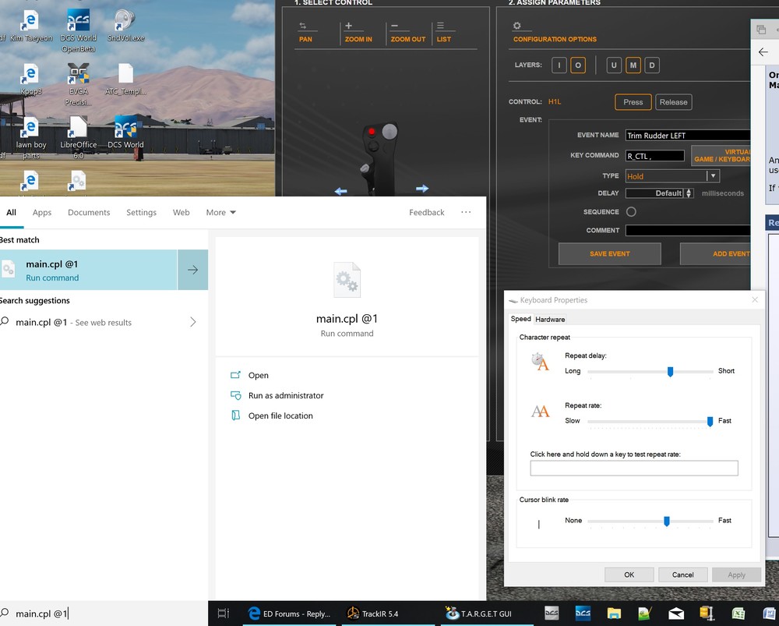
Task: Click the Repeat rate slider handle
Action: pos(710,422)
